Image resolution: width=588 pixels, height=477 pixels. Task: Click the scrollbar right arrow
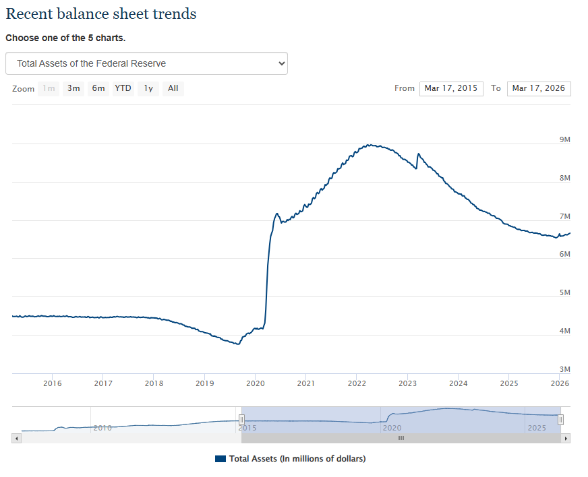[x=566, y=438]
